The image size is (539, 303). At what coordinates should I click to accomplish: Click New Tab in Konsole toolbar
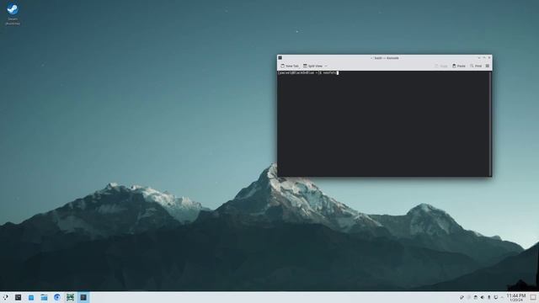290,66
